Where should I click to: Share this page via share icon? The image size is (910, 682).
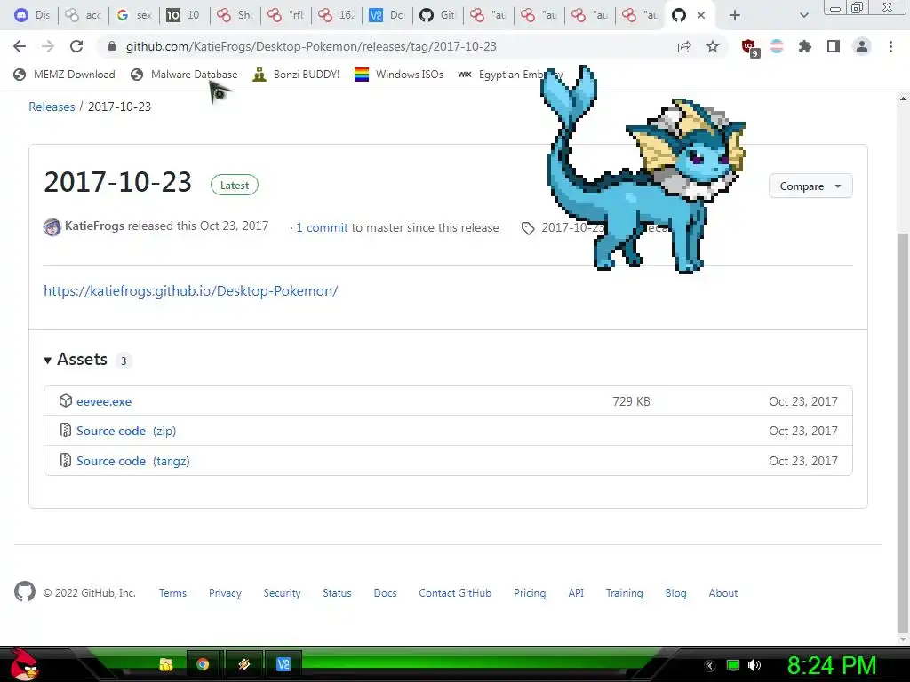[x=684, y=46]
